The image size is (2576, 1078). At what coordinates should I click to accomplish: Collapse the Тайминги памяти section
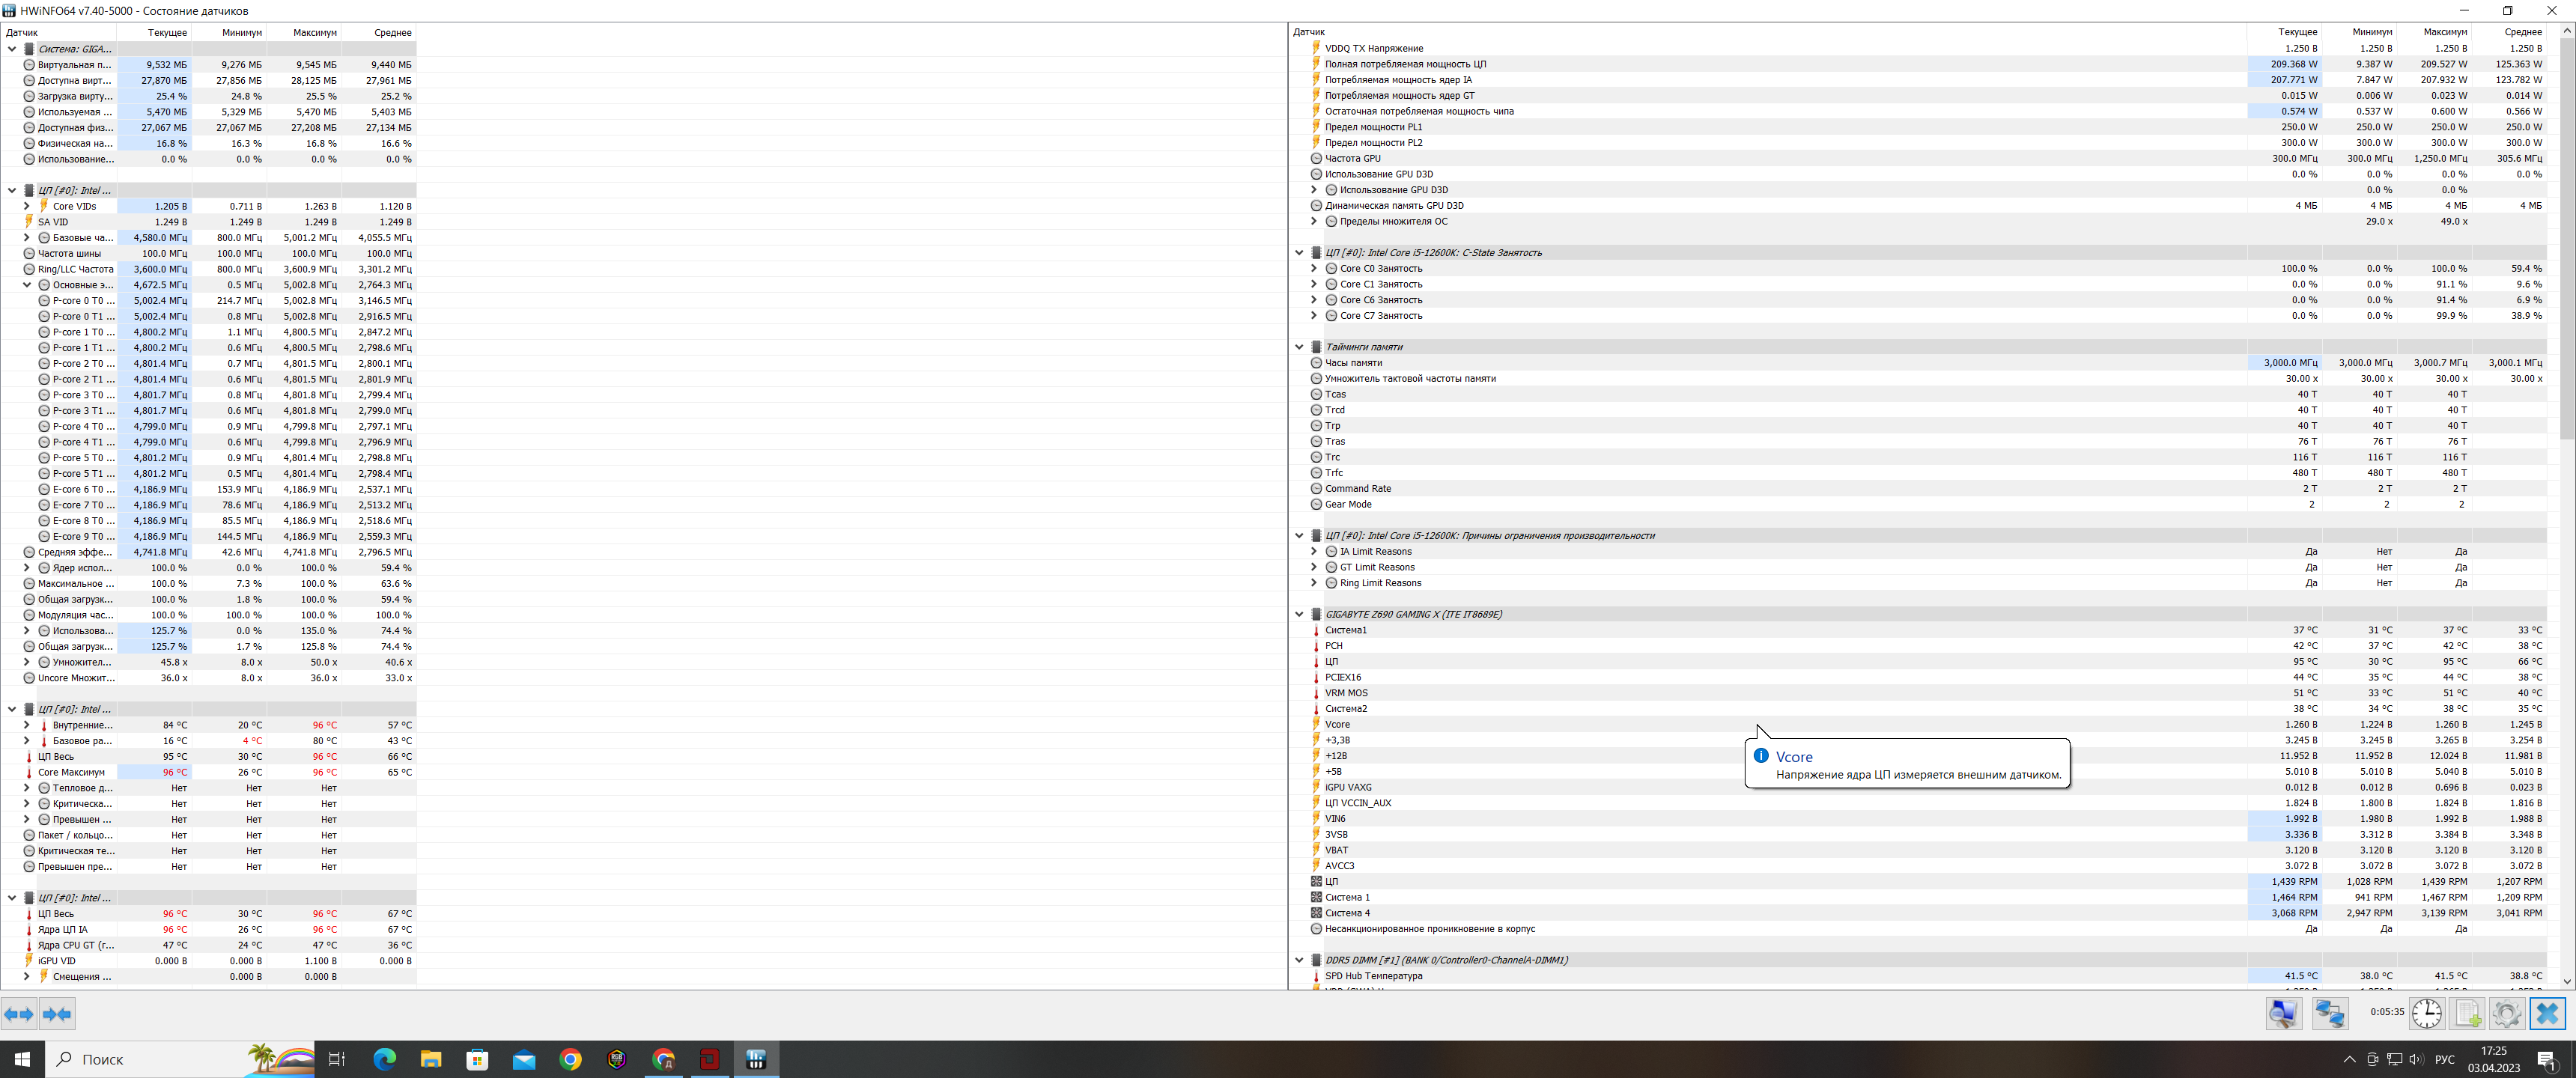click(x=1299, y=347)
